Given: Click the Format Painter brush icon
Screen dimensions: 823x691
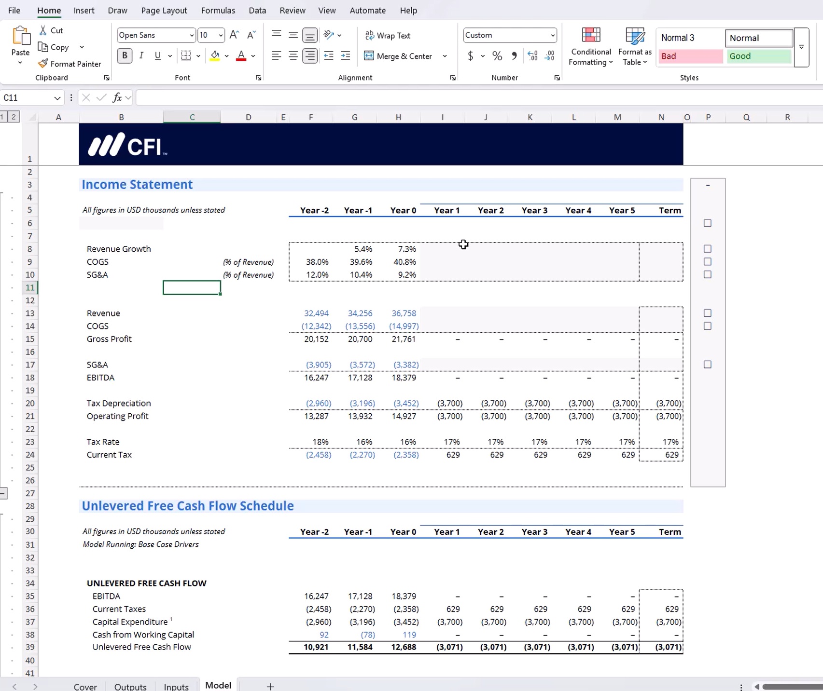Looking at the screenshot, I should point(43,64).
